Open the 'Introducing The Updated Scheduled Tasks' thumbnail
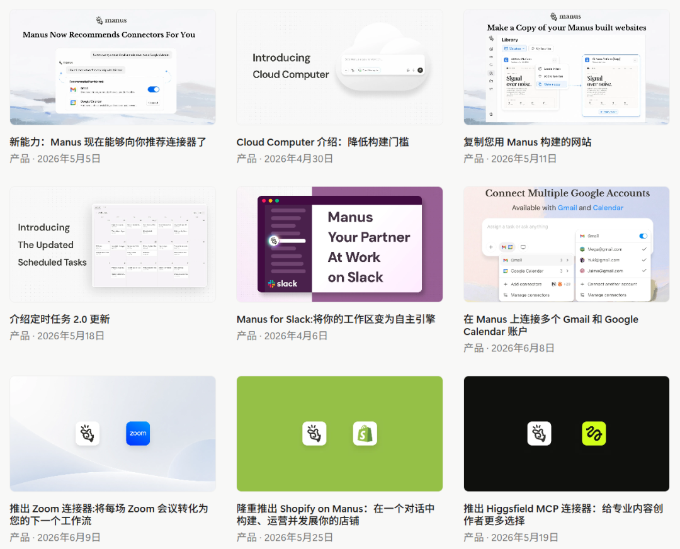The width and height of the screenshot is (680, 549). 113,244
